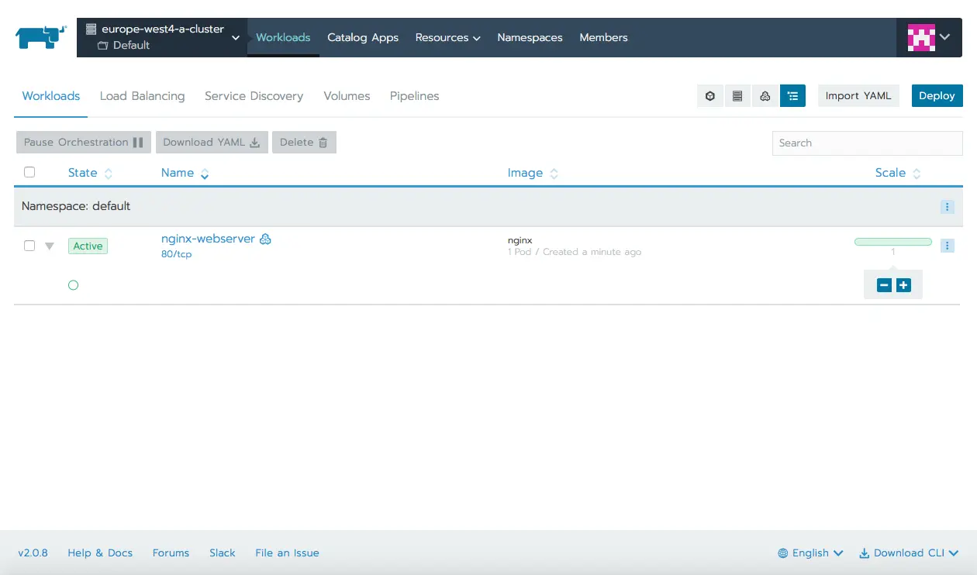Expand the Resources menu
Screen dimensions: 977x575
pos(447,37)
